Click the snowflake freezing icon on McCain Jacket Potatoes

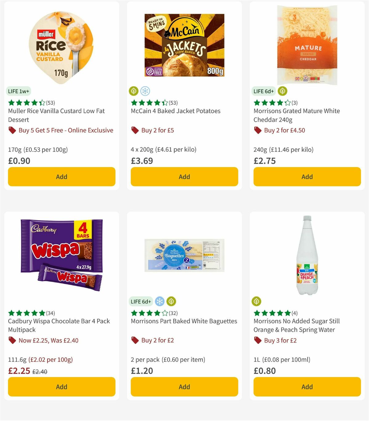[146, 91]
